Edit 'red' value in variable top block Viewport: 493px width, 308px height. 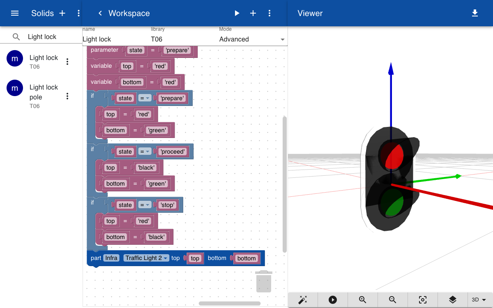160,66
